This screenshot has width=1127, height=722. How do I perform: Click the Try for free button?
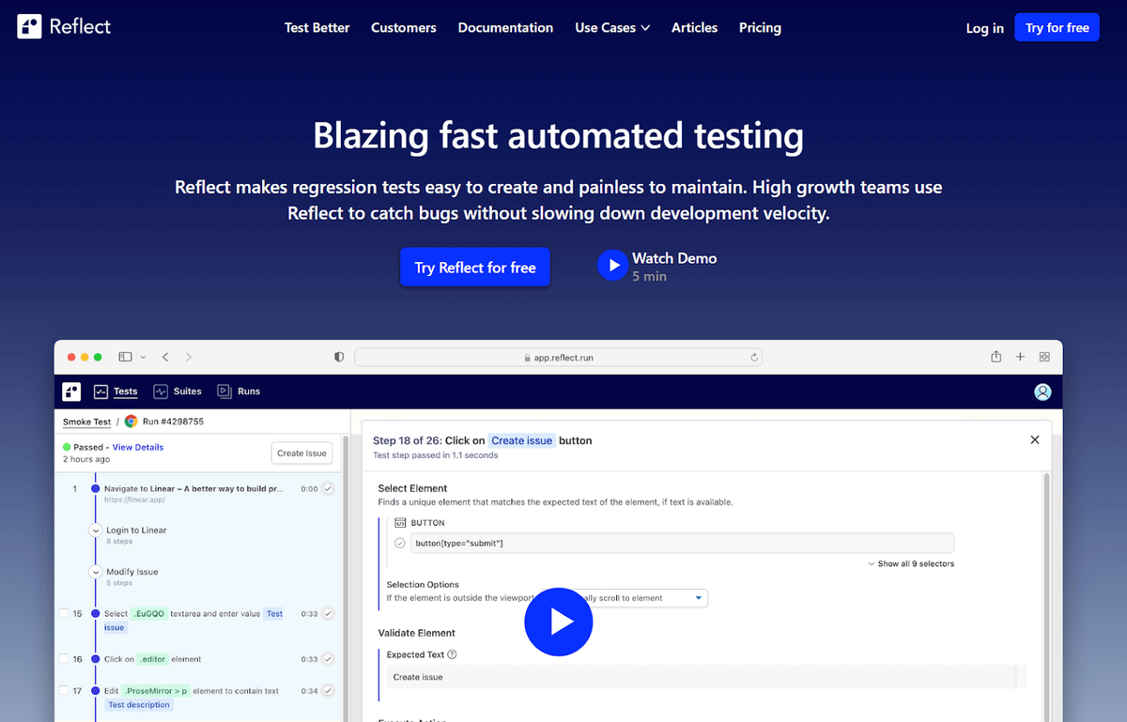click(1057, 27)
